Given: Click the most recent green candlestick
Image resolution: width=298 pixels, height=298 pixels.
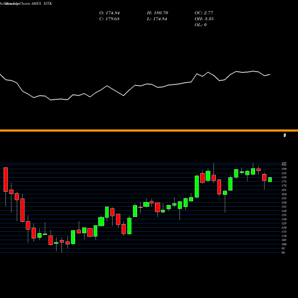Looking at the screenshot, I should coord(270,179).
